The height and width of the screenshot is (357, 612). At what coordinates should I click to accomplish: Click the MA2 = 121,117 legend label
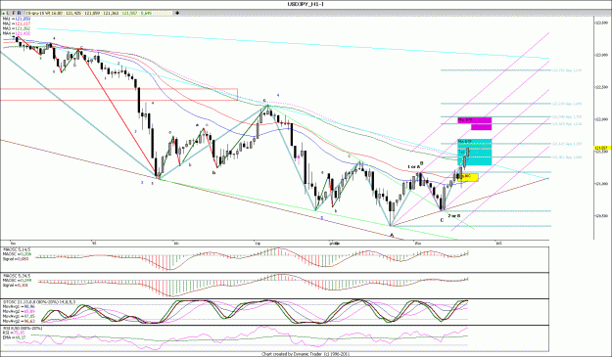[17, 23]
